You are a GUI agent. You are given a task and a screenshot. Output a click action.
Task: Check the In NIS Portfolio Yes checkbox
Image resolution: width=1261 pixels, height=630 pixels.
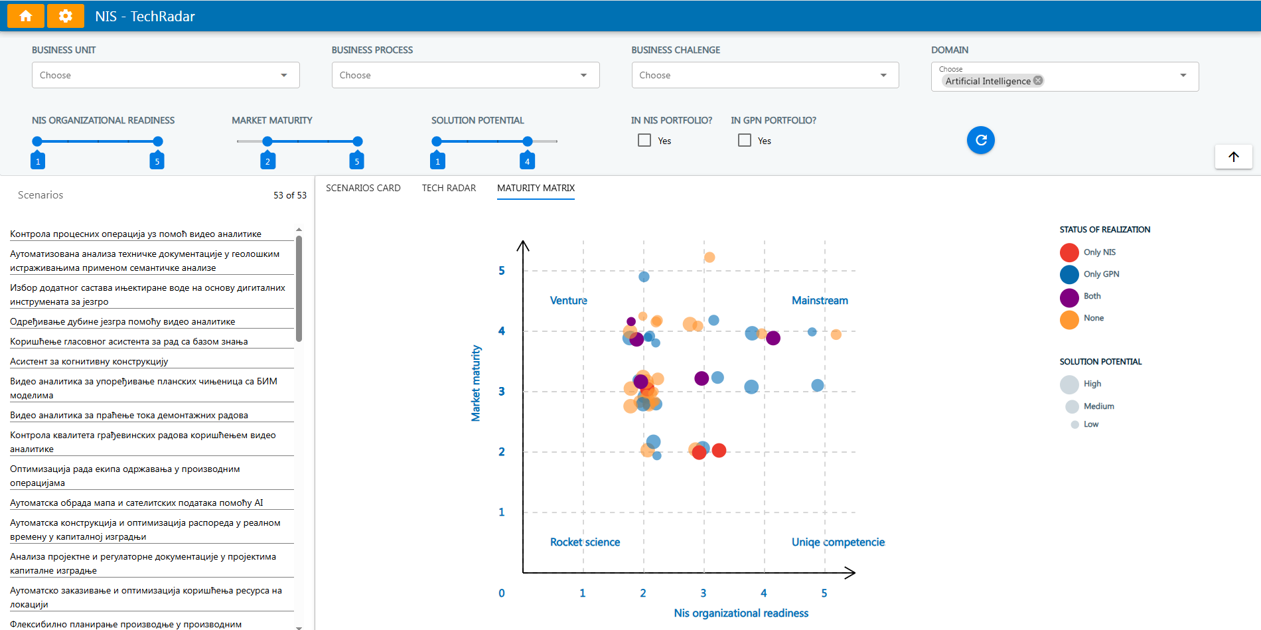click(644, 140)
